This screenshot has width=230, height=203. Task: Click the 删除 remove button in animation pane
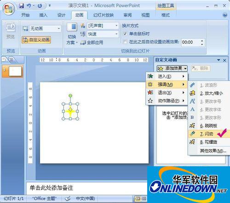tap(201, 68)
